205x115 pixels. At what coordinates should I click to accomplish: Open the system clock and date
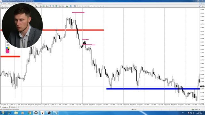click(x=199, y=113)
